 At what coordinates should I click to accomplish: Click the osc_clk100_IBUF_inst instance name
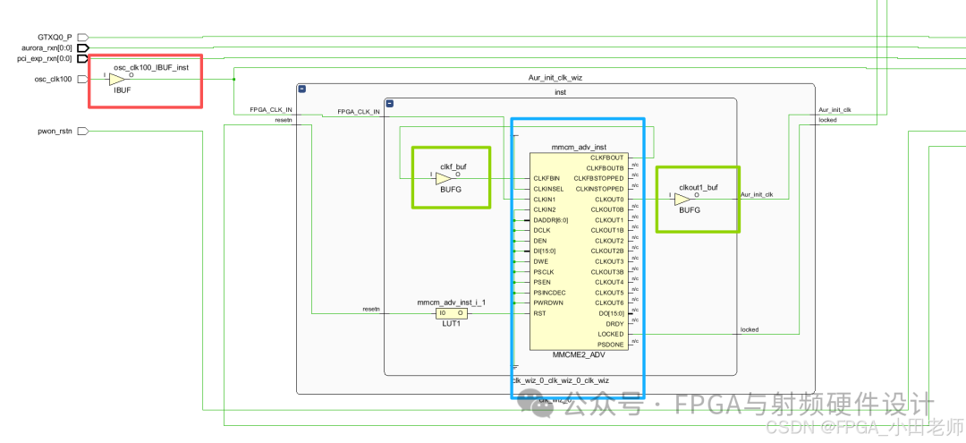point(151,67)
